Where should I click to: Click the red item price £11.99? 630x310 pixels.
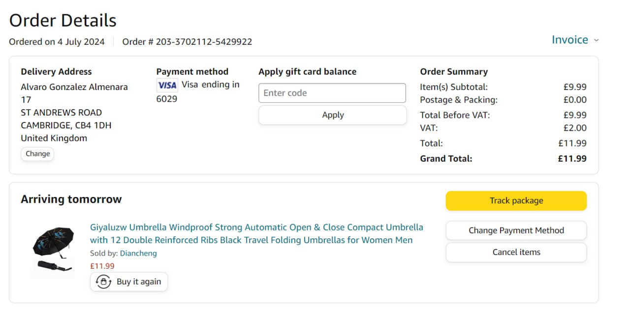click(102, 266)
